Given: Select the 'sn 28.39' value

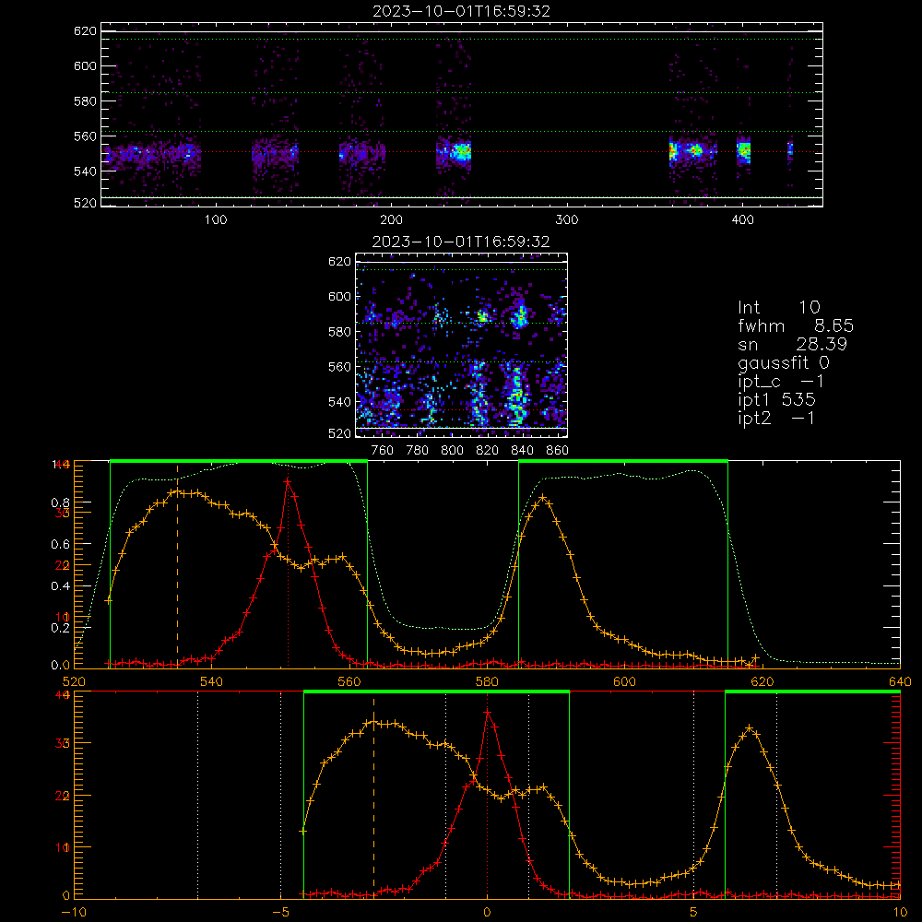Looking at the screenshot, I should pos(792,344).
